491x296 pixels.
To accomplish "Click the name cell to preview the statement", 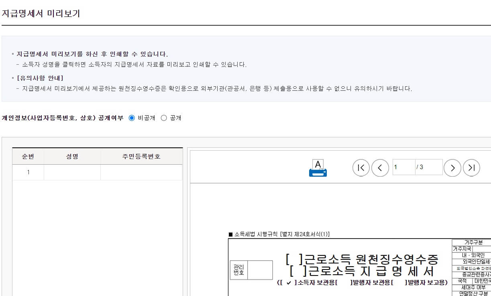I will (71, 172).
